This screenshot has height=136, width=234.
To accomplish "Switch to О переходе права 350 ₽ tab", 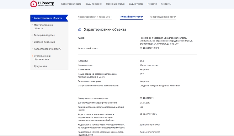I will (163, 17).
